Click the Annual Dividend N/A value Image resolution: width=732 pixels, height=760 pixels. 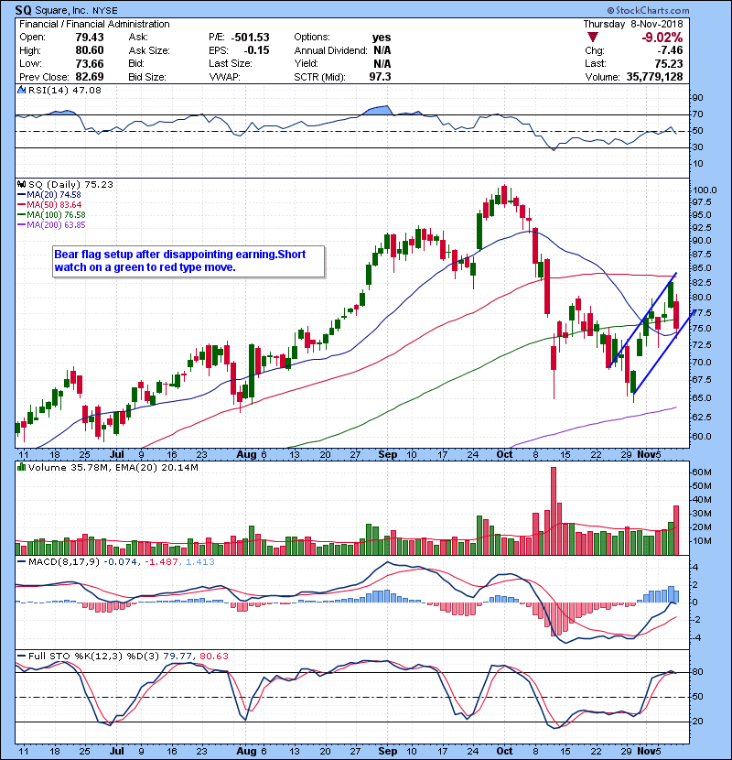pos(382,50)
